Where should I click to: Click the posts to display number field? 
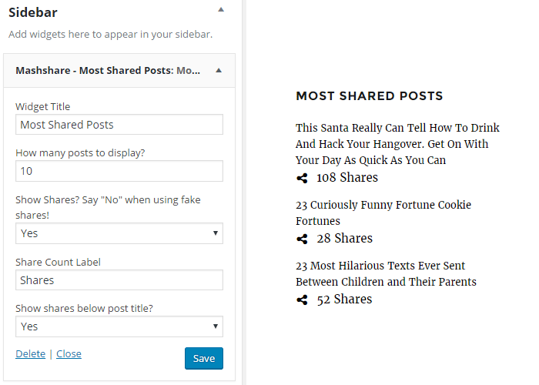tap(119, 171)
